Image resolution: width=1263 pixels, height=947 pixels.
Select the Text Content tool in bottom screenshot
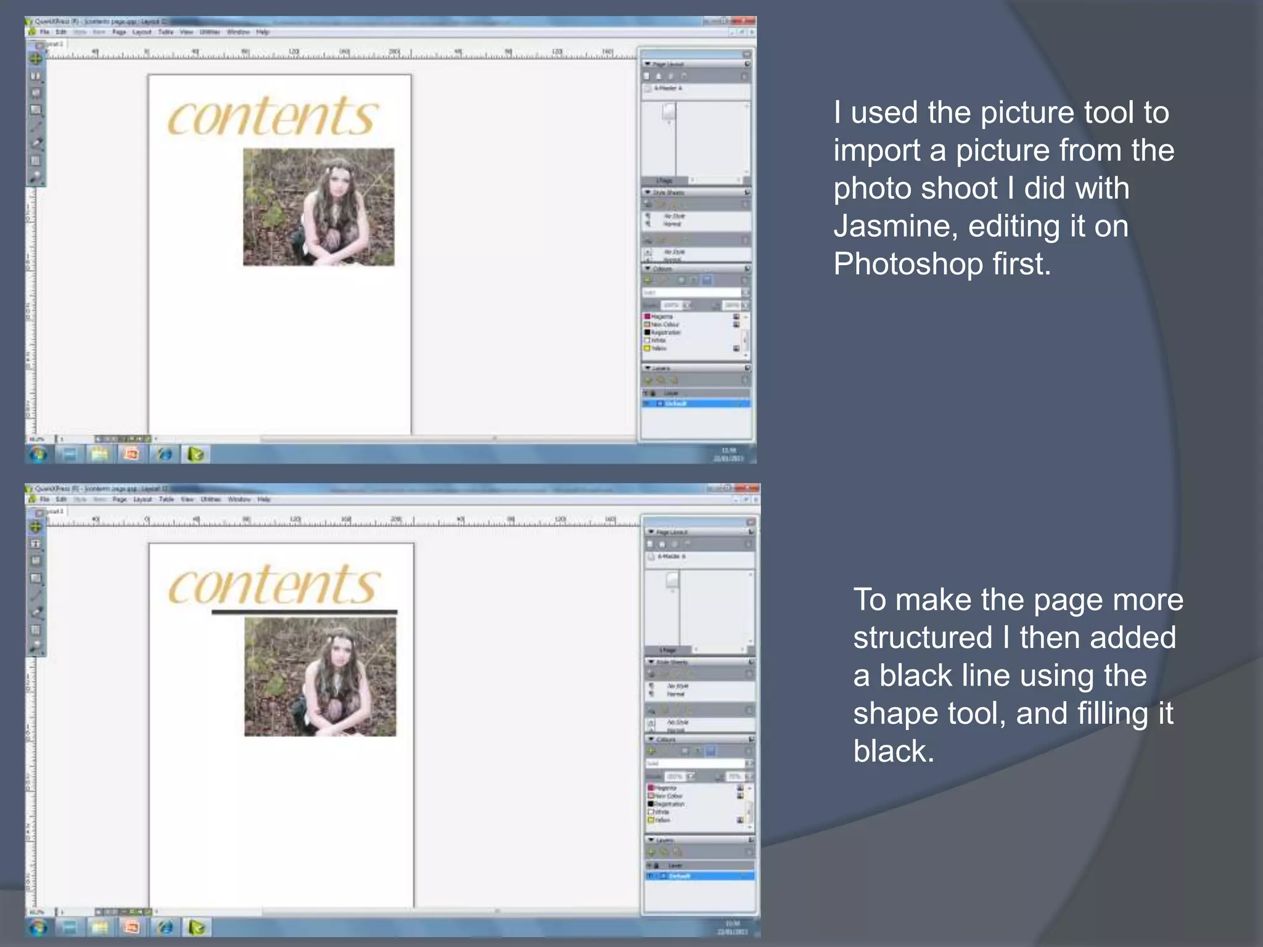[x=36, y=544]
